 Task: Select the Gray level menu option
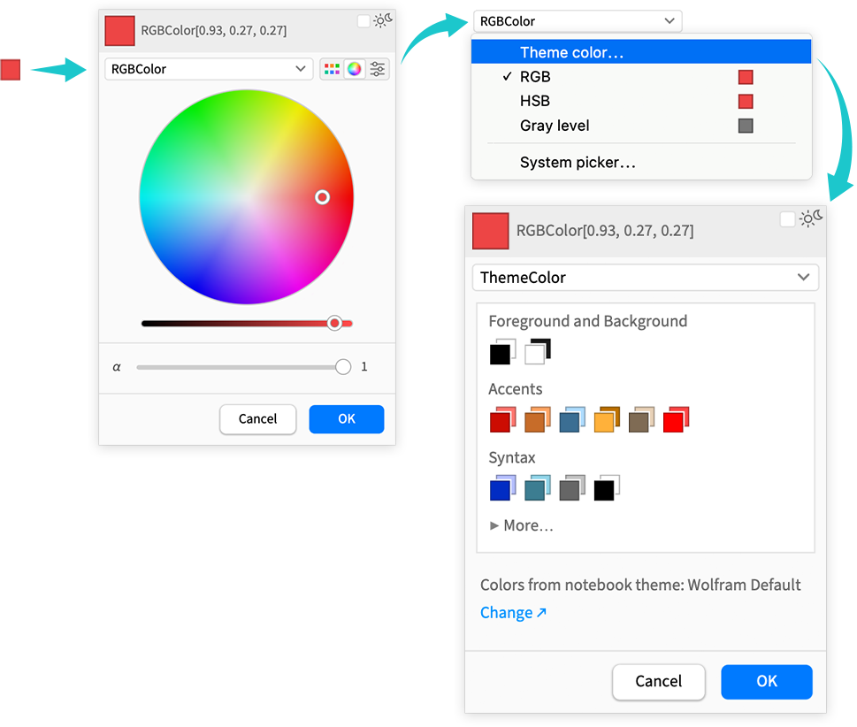pos(641,126)
